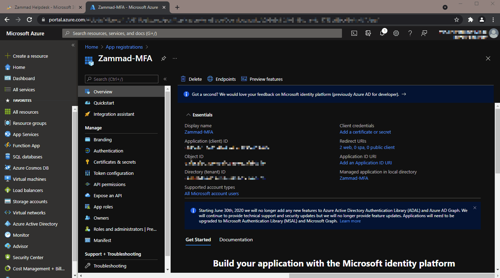Open more options ellipsis beside Zammad-MFA

pos(175,58)
